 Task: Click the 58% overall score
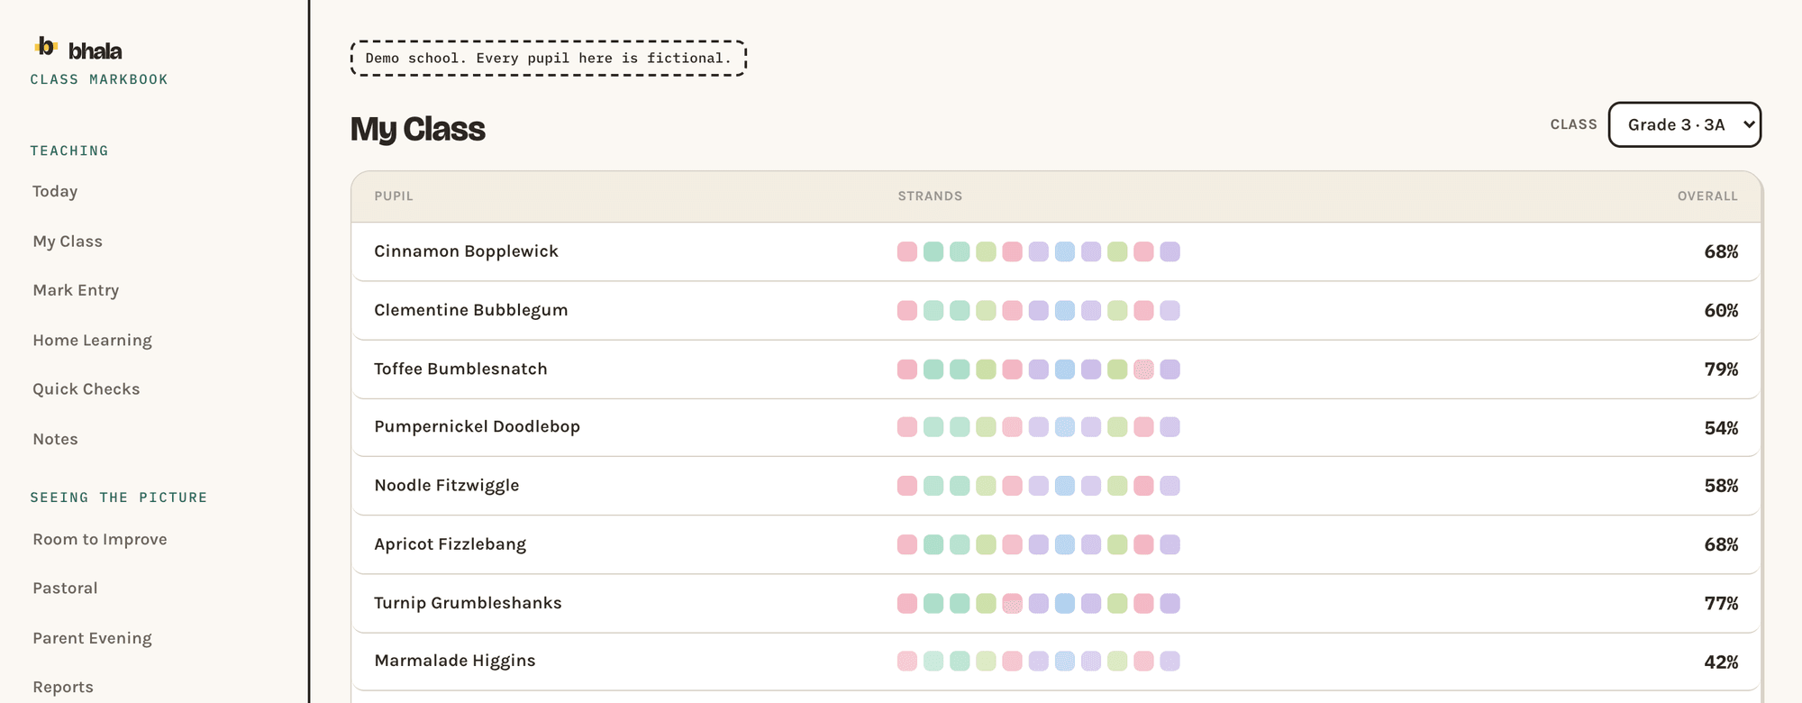1721,486
